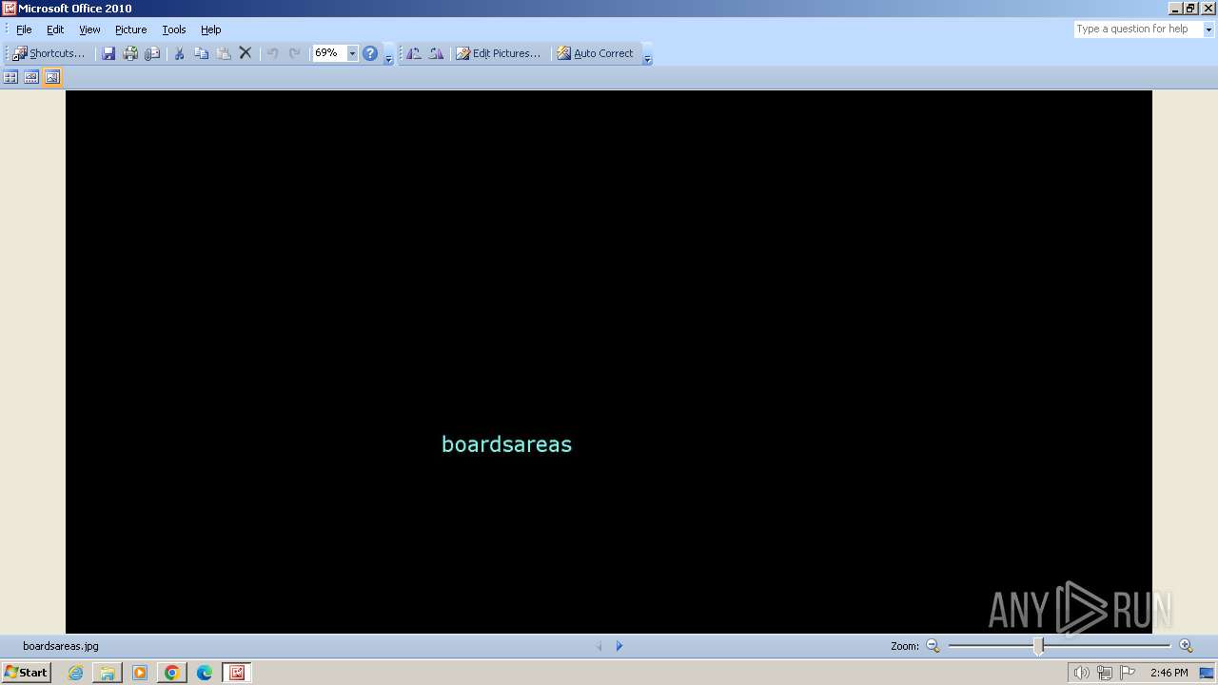
Task: Click the Paste icon
Action: 224,53
